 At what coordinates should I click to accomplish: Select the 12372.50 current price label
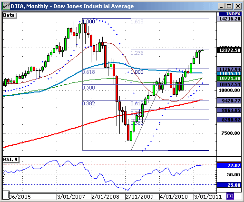point(229,50)
